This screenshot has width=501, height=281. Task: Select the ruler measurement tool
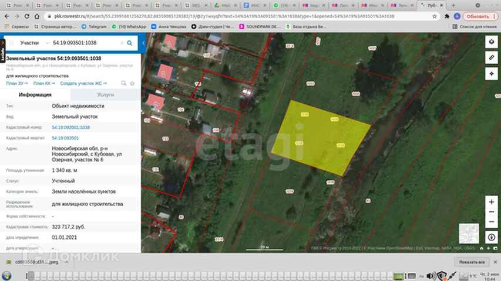491,57
